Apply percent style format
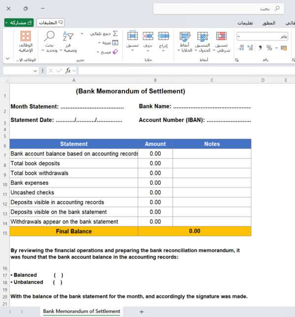Screen dimensions: 295x317 pyautogui.click(x=269, y=48)
